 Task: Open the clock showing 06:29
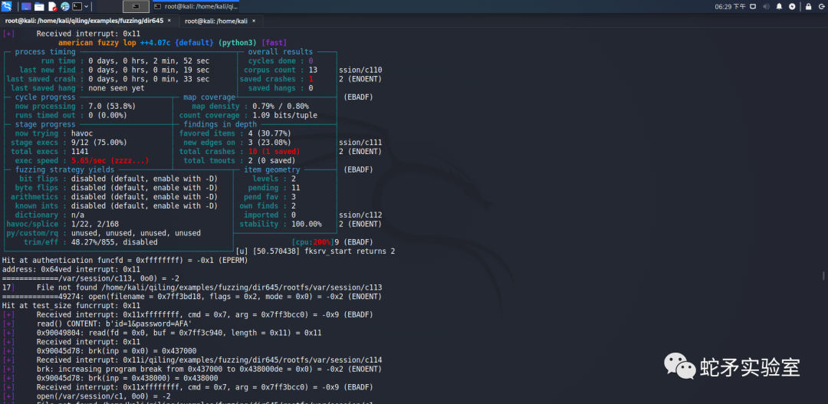[x=731, y=6]
